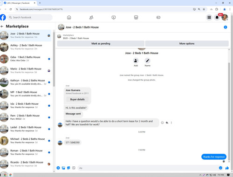Viewport: 233px width, 177px height.
Task: Open a new browser tab
Action: pos(40,3)
